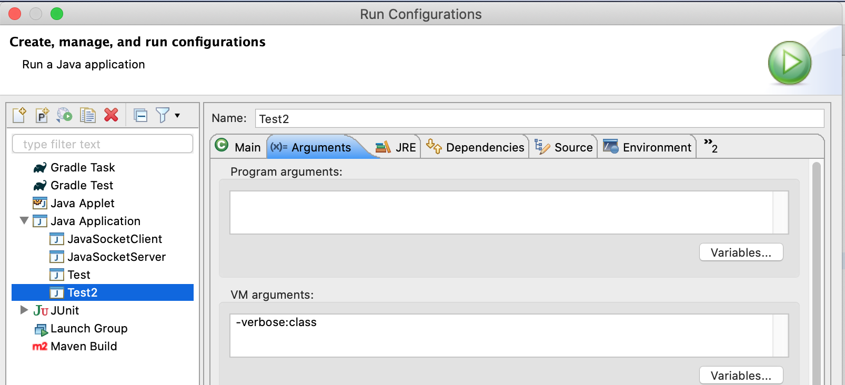The height and width of the screenshot is (385, 845).
Task: Show hidden tabs via overflow chevron
Action: point(710,146)
